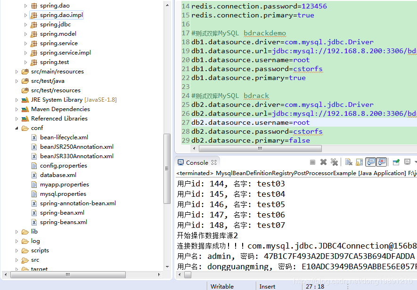Expand the Maven Dependencies node
The height and width of the screenshot is (290, 417).
[x=16, y=109]
